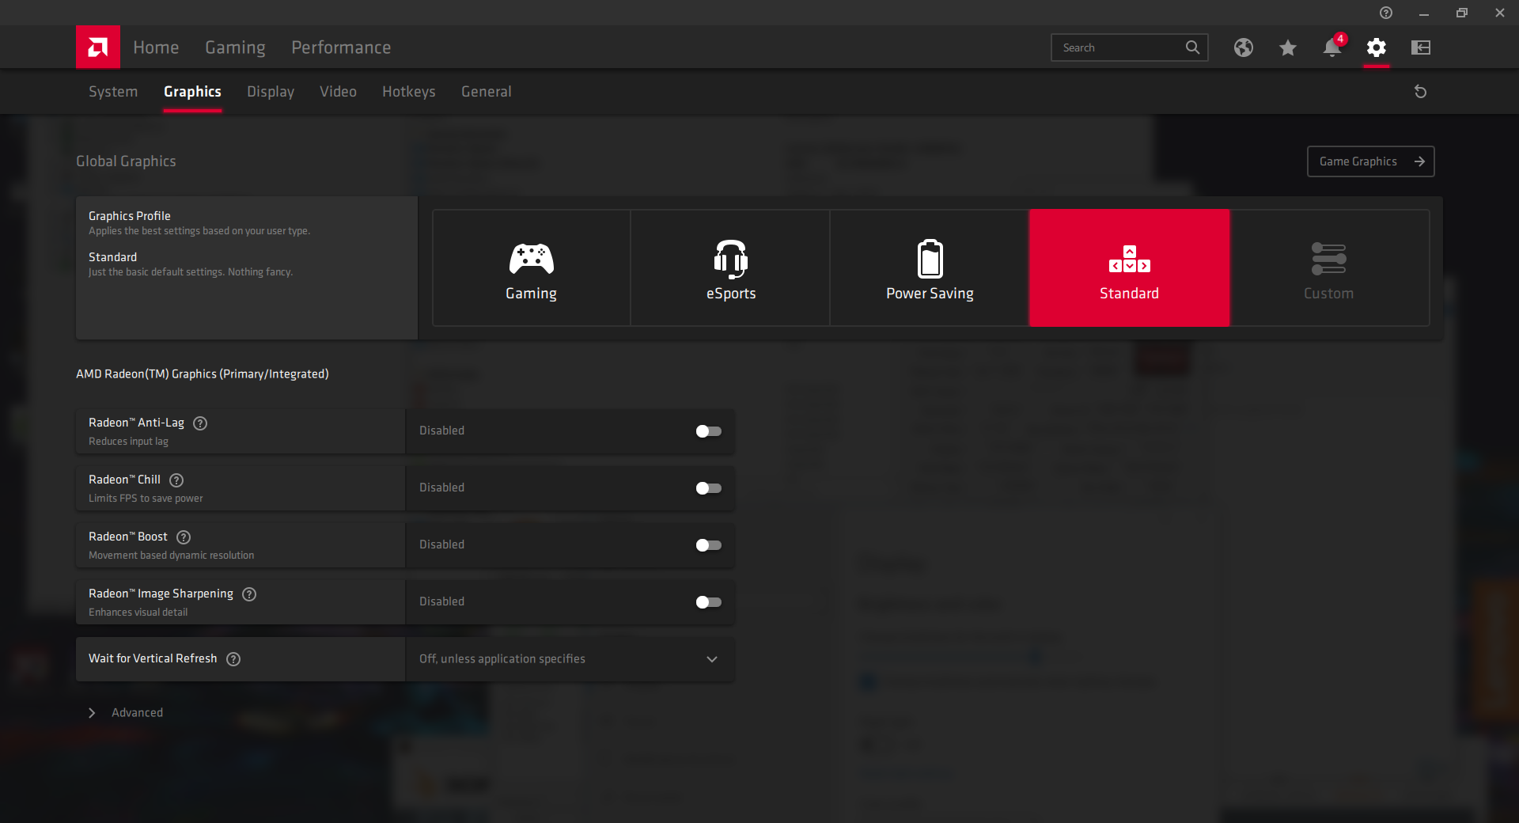Select the Power Saving battery icon
This screenshot has width=1519, height=823.
tap(930, 259)
